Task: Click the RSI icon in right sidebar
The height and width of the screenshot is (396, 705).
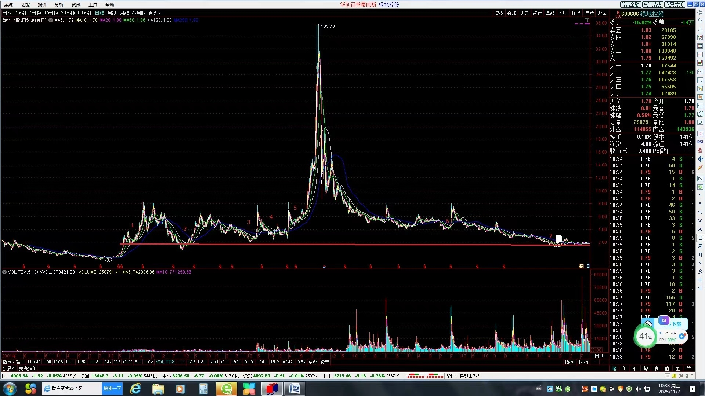Action: click(x=700, y=142)
